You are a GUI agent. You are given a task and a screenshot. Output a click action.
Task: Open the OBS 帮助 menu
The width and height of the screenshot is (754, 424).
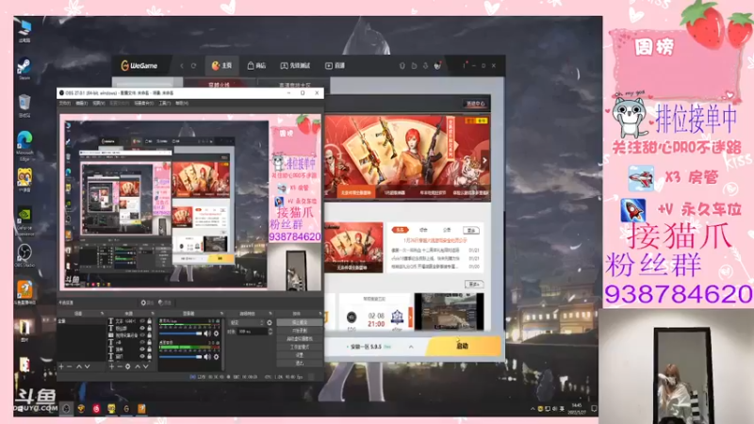coord(182,103)
